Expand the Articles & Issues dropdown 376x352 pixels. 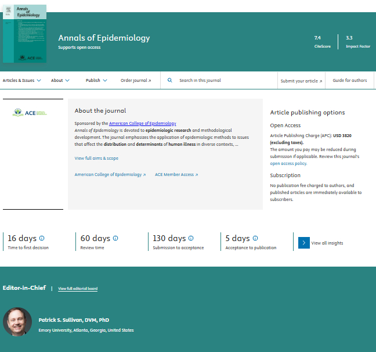point(21,81)
